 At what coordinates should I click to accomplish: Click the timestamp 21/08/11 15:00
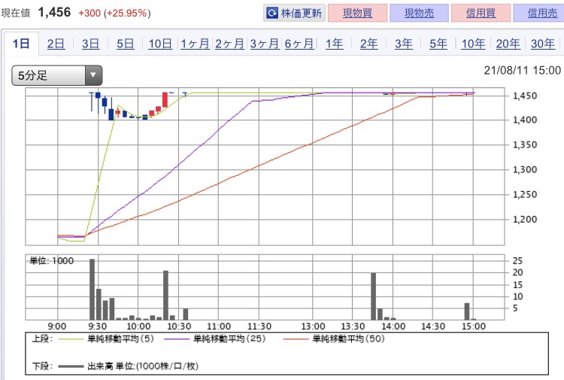click(x=523, y=70)
